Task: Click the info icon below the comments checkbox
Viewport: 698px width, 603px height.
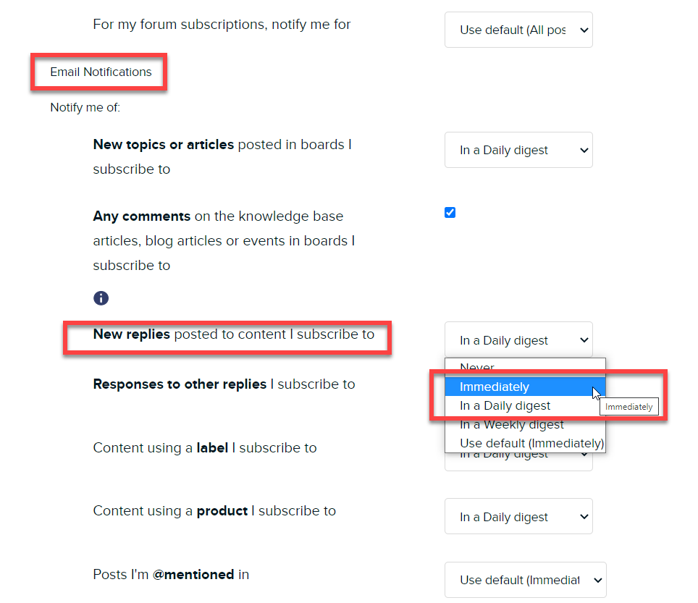Action: pos(101,298)
